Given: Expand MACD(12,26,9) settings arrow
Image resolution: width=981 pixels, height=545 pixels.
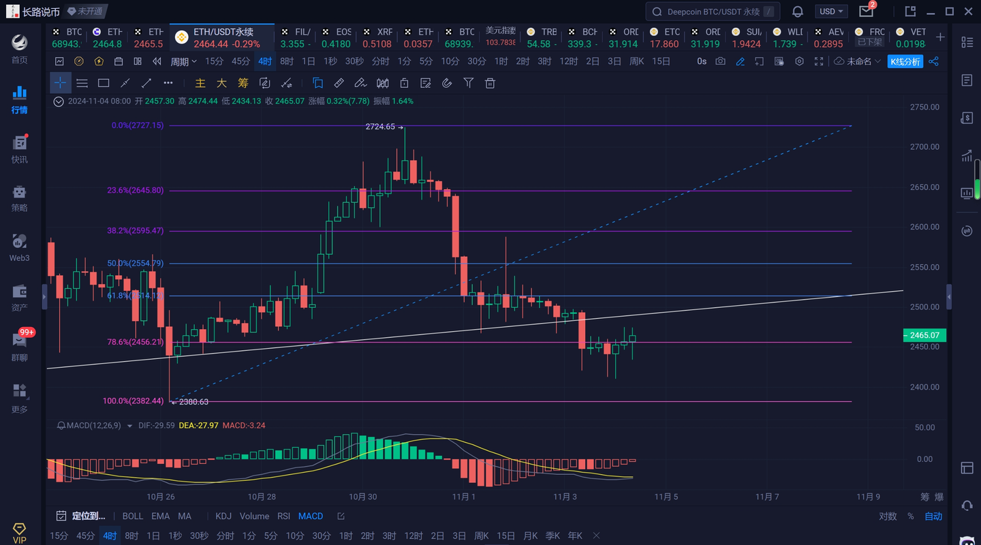Looking at the screenshot, I should pyautogui.click(x=129, y=425).
